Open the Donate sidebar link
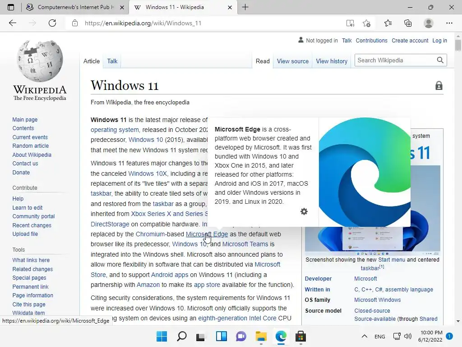Viewport: 462px width, 347px height. 21,172
